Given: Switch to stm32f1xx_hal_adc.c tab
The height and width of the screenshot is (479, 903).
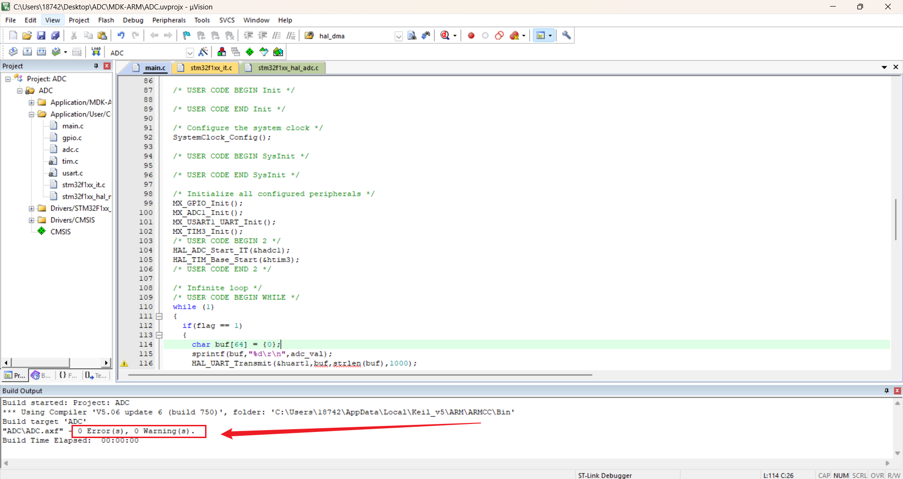Looking at the screenshot, I should (x=283, y=68).
